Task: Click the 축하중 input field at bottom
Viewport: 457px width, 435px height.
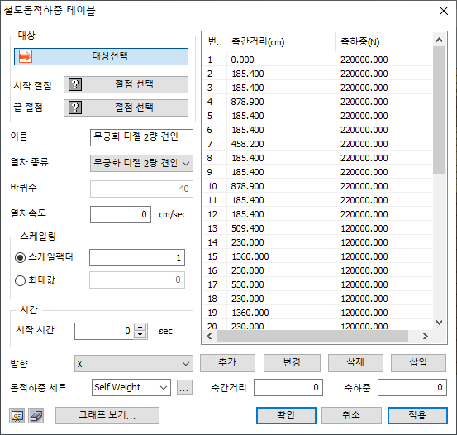Action: pyautogui.click(x=412, y=387)
